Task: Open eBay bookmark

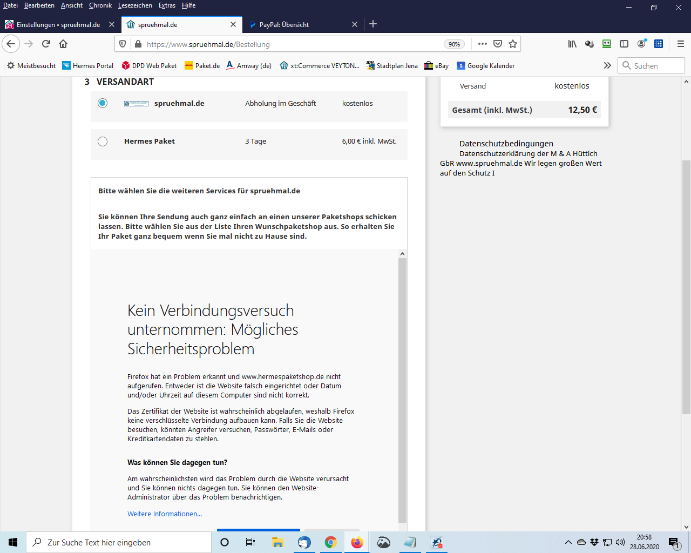Action: (x=437, y=66)
